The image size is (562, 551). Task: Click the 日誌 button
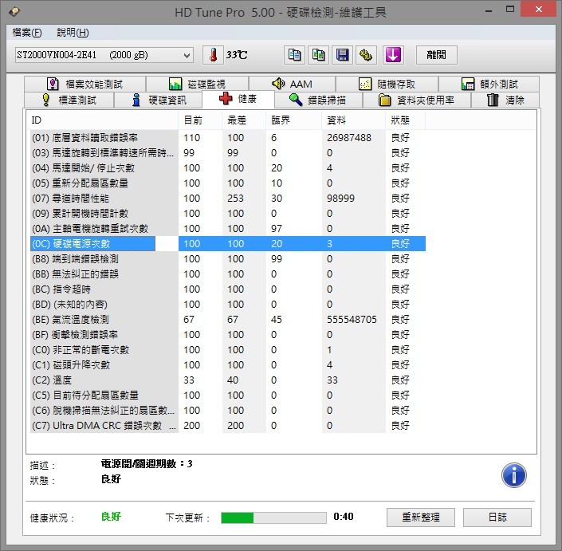(x=497, y=518)
